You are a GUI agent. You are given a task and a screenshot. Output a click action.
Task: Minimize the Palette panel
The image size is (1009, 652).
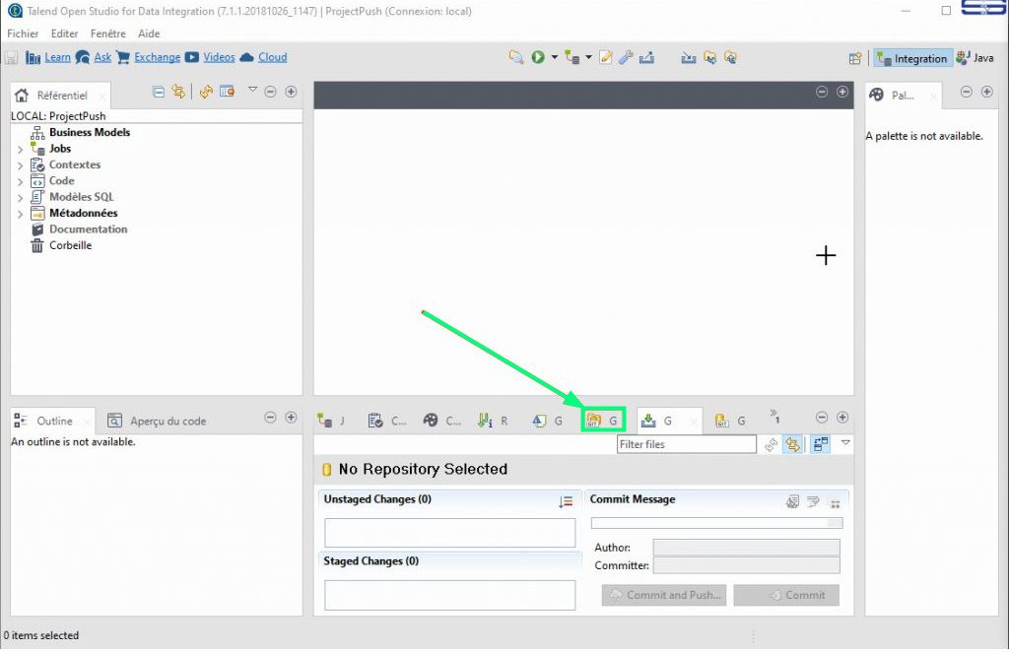tap(966, 92)
